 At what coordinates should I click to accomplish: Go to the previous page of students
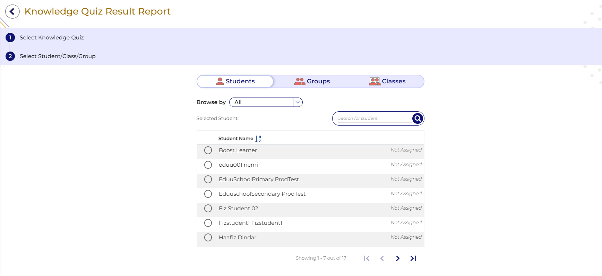point(382,258)
